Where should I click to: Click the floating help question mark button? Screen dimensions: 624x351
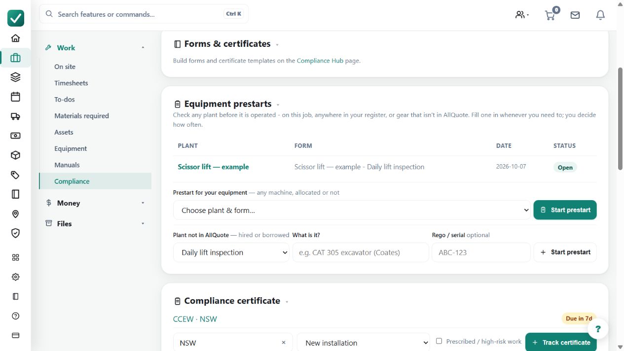pyautogui.click(x=598, y=329)
